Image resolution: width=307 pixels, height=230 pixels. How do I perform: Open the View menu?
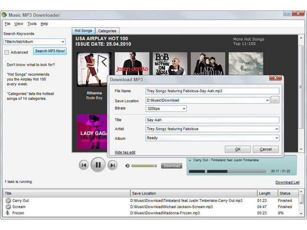[19, 24]
